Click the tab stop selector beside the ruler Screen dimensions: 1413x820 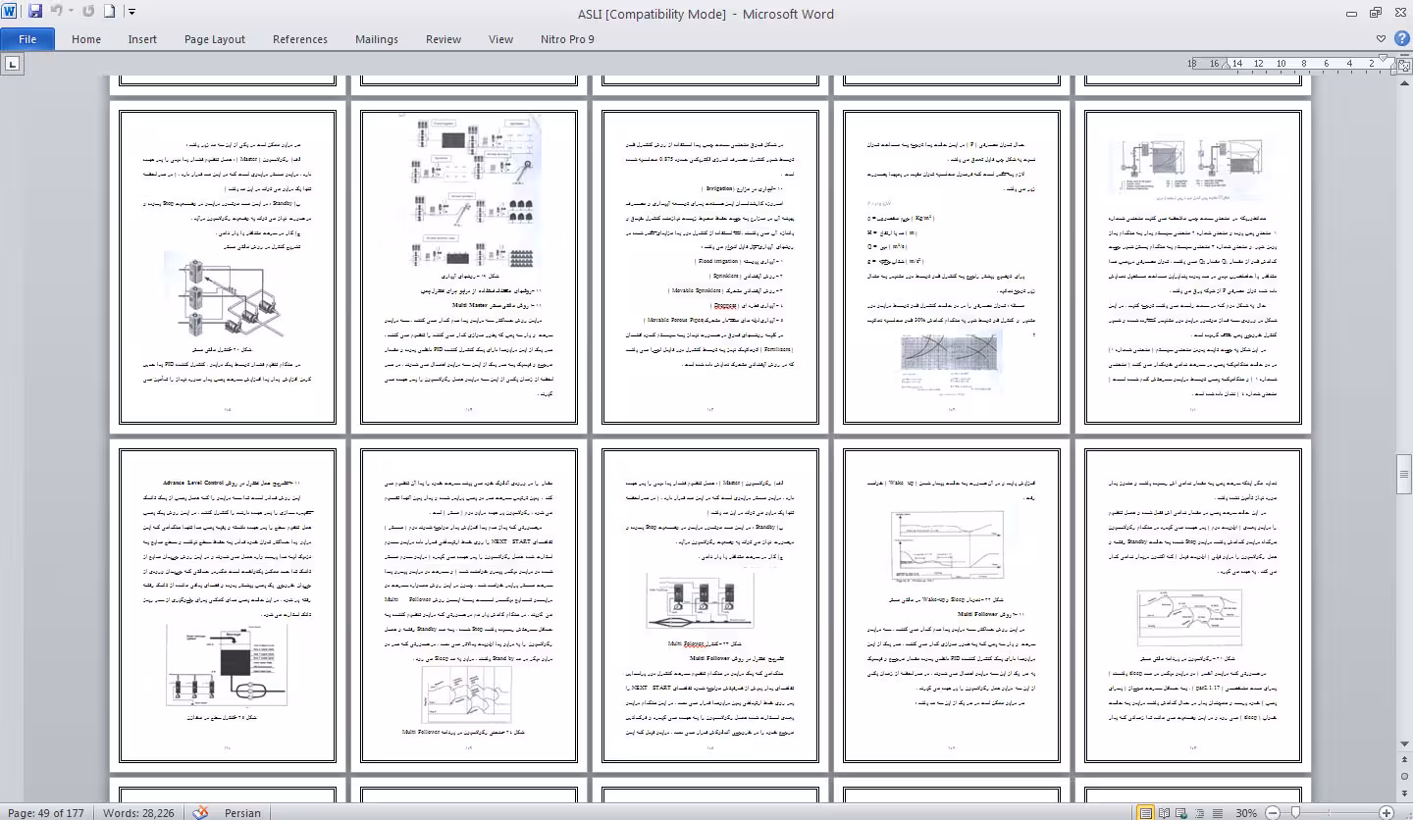12,65
